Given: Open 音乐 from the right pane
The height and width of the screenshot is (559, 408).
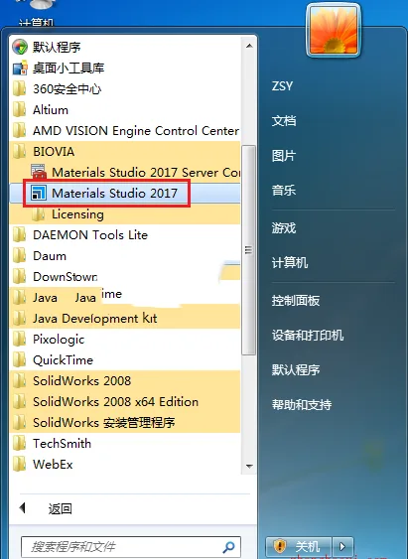Looking at the screenshot, I should 284,191.
